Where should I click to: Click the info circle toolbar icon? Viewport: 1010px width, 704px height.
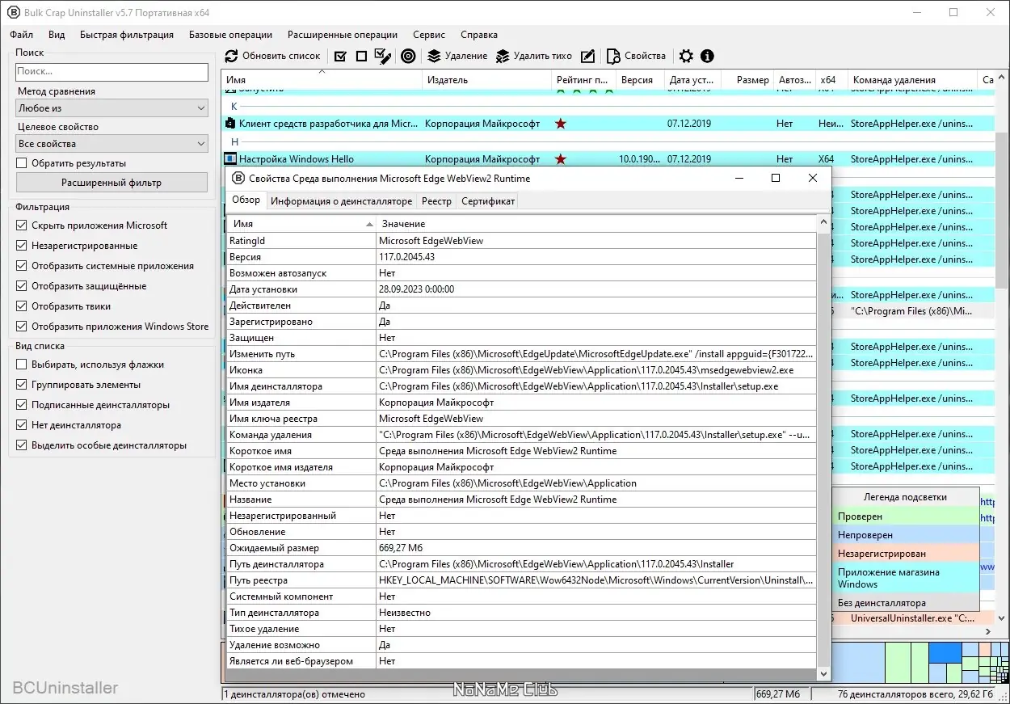[x=707, y=56]
